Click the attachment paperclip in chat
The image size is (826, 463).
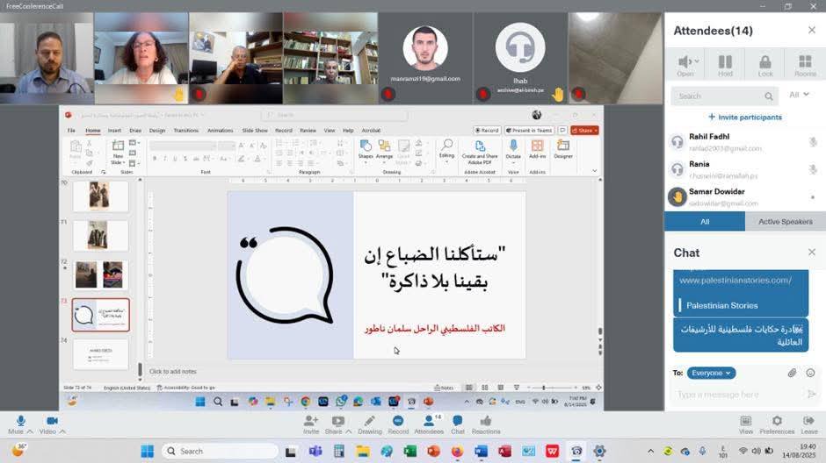pos(792,373)
